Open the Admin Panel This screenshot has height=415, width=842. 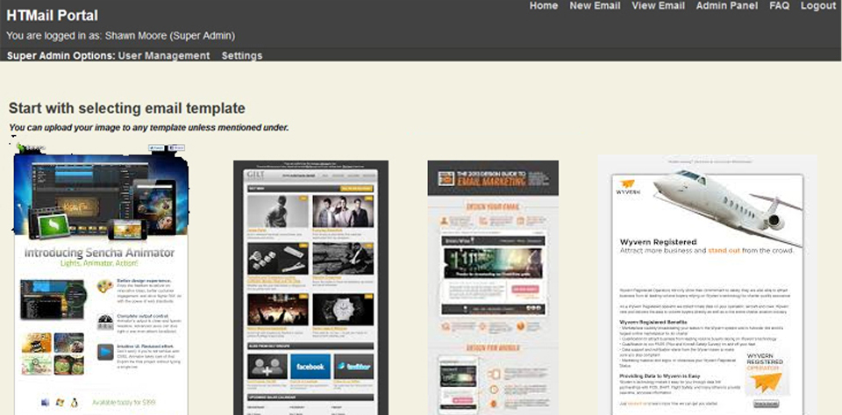click(727, 6)
